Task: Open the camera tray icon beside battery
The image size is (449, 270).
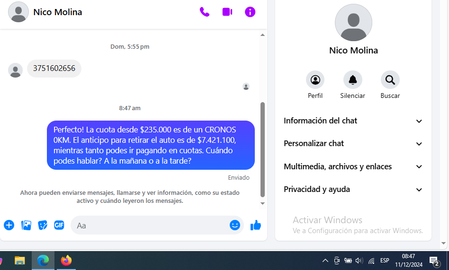Action: tap(337, 261)
